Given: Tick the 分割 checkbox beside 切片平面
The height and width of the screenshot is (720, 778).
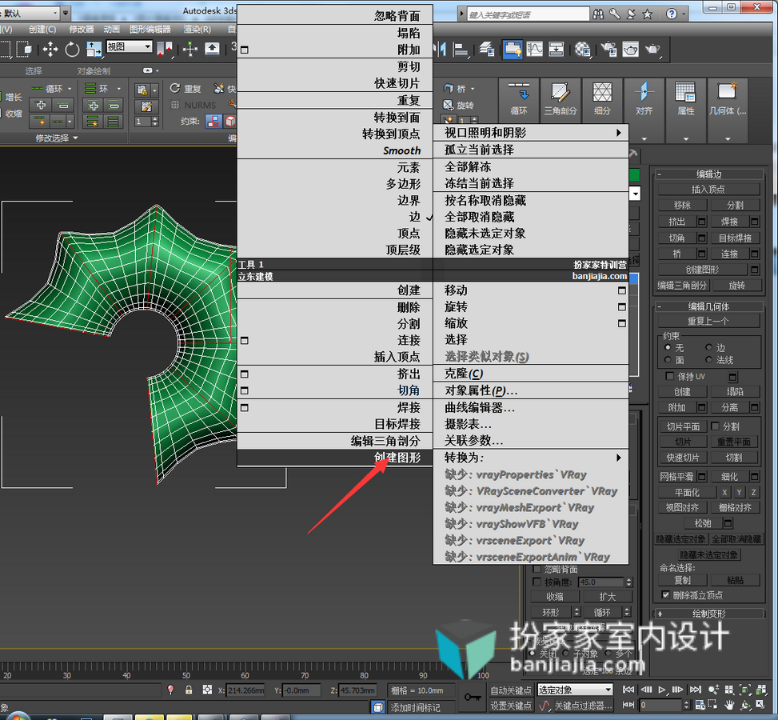Looking at the screenshot, I should pyautogui.click(x=715, y=426).
